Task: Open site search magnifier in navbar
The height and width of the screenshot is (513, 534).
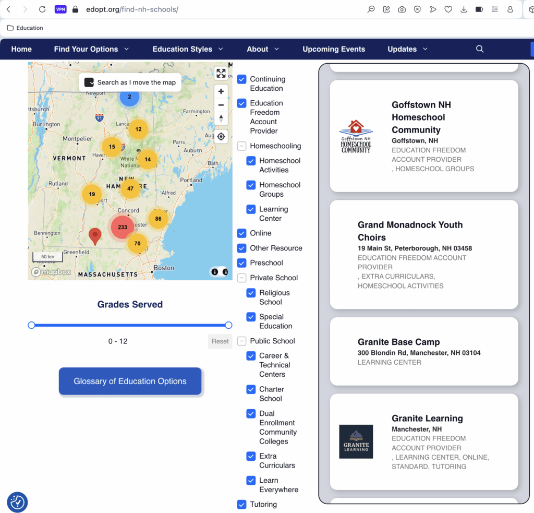Action: click(480, 49)
